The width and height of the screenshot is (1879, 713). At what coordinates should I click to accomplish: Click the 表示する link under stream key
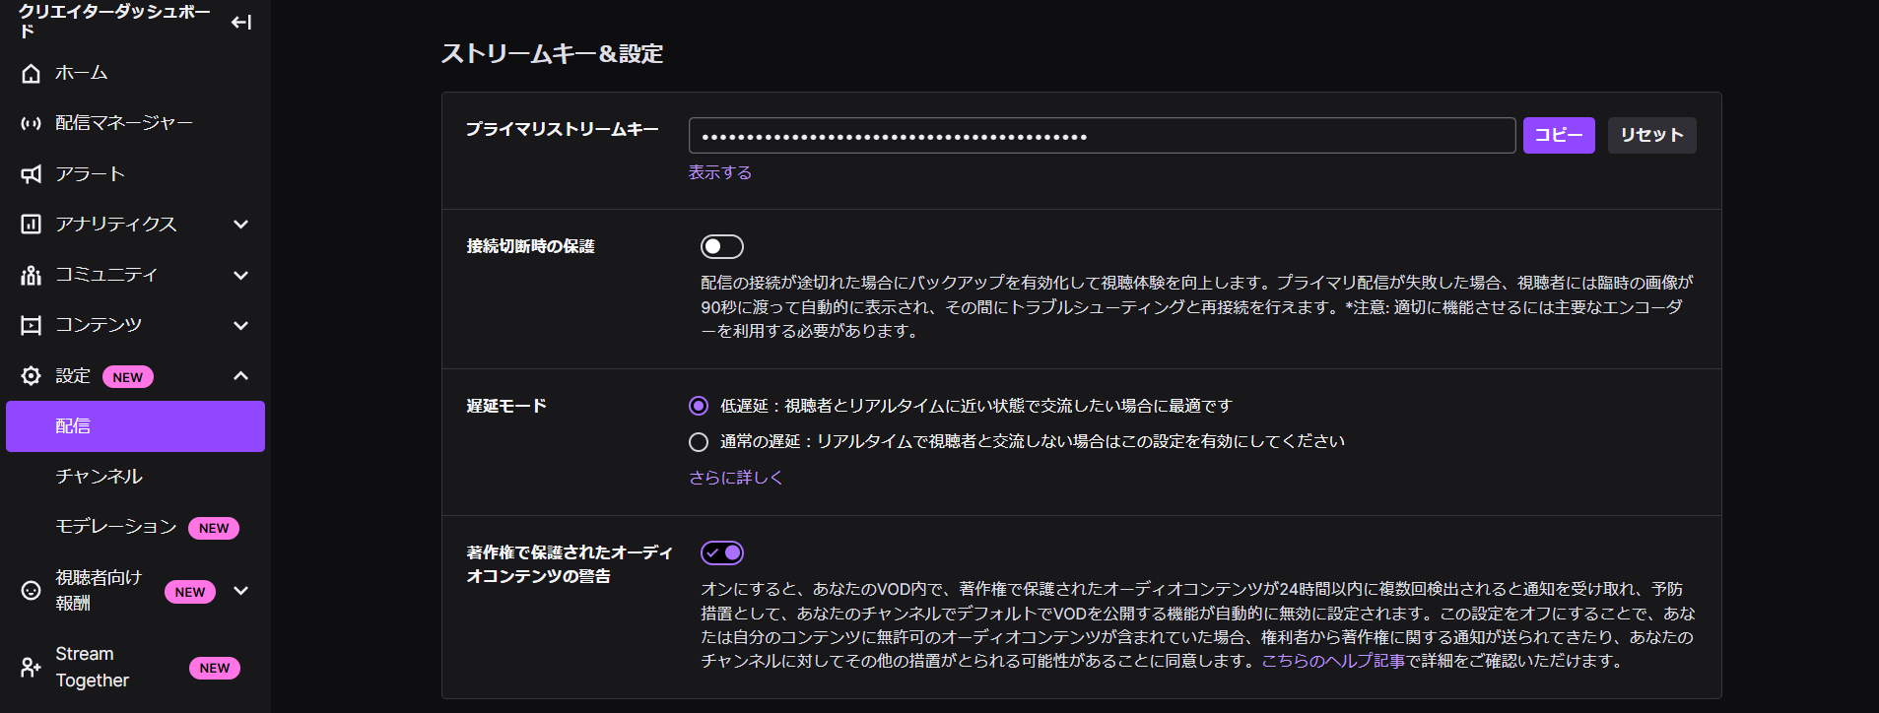pyautogui.click(x=720, y=172)
